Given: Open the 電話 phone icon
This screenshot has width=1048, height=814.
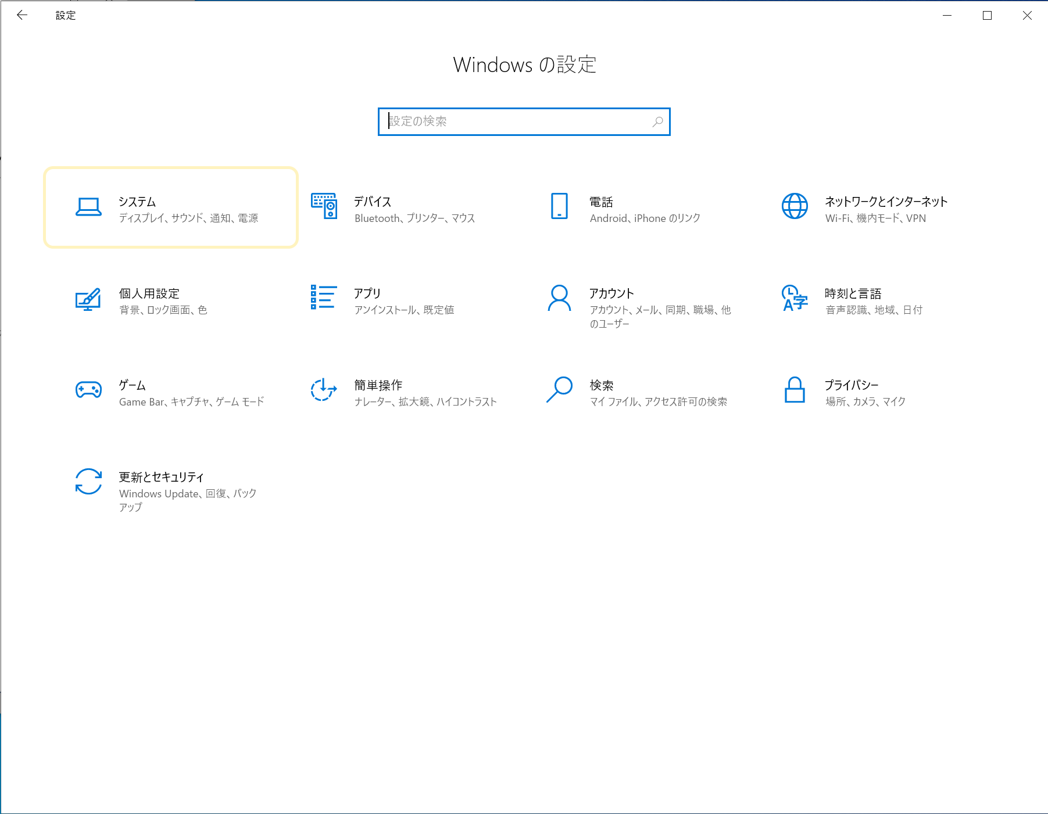Looking at the screenshot, I should point(559,206).
